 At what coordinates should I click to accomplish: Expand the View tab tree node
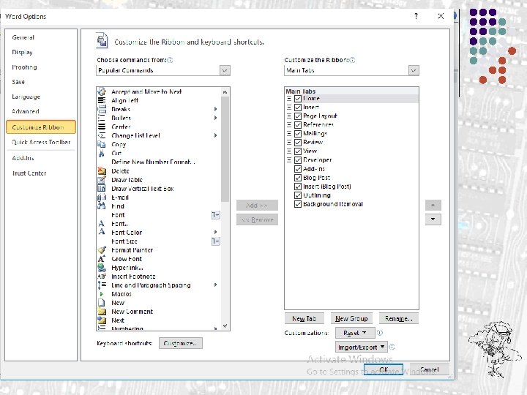coord(289,151)
